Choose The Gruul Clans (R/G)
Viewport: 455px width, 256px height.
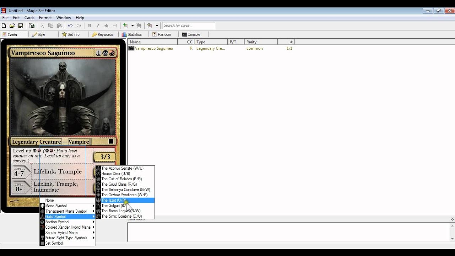pos(125,184)
